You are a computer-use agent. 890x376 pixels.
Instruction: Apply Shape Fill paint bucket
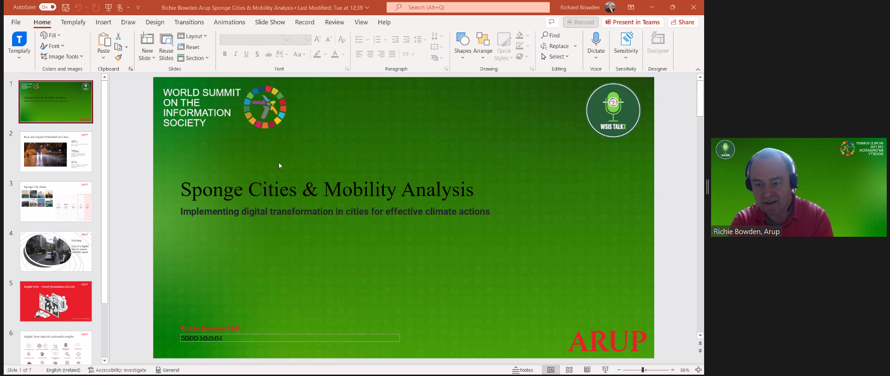(x=520, y=36)
